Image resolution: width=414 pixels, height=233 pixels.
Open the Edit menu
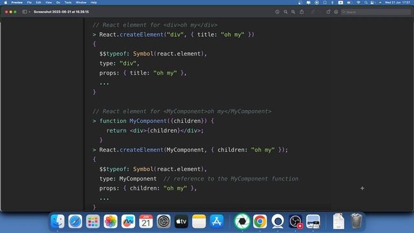(x=39, y=3)
